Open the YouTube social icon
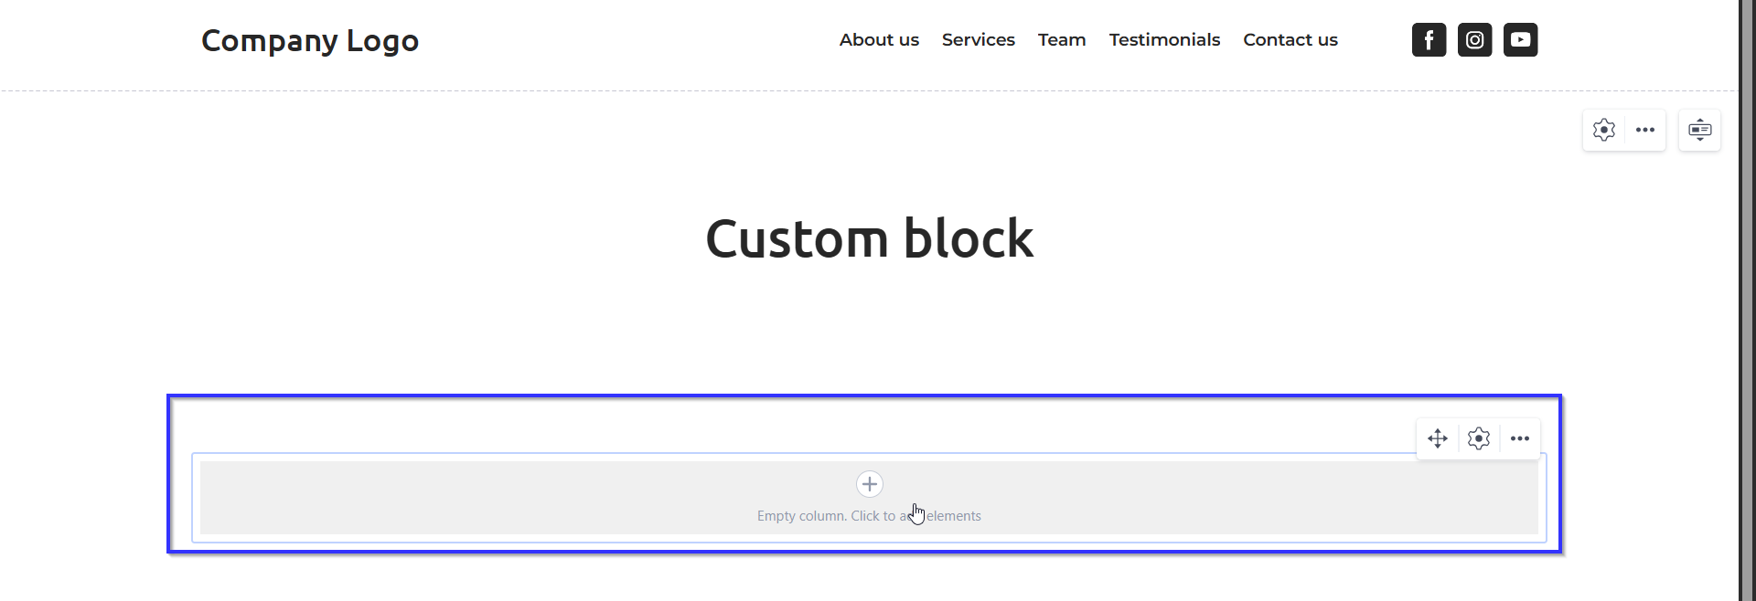The height and width of the screenshot is (601, 1756). (x=1520, y=40)
